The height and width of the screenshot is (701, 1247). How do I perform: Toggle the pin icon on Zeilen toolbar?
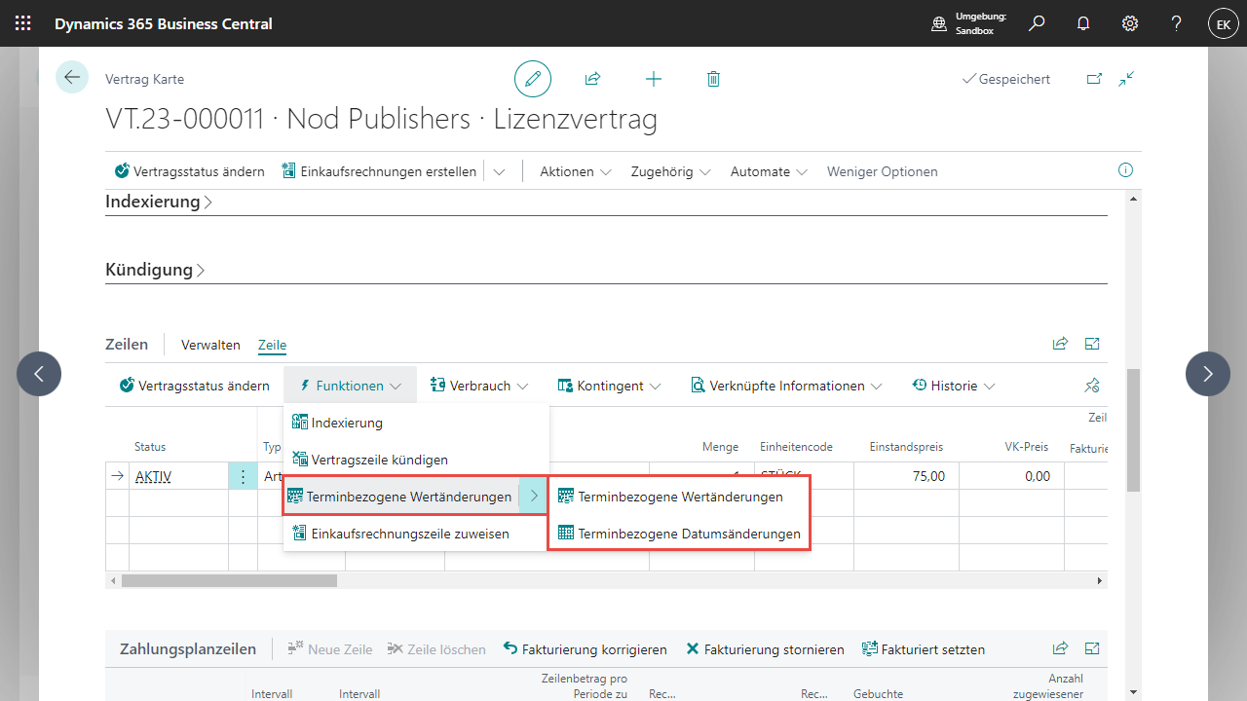click(x=1092, y=386)
